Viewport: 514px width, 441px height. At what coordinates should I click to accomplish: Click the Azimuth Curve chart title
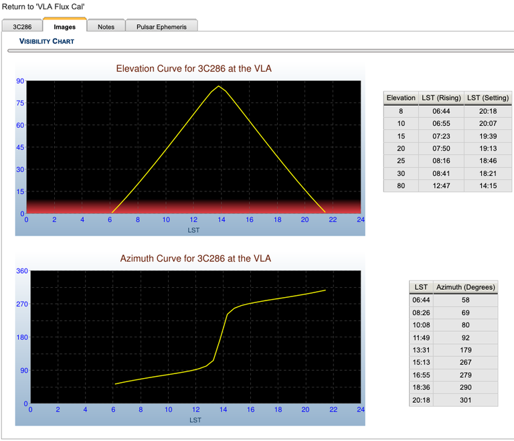point(195,258)
